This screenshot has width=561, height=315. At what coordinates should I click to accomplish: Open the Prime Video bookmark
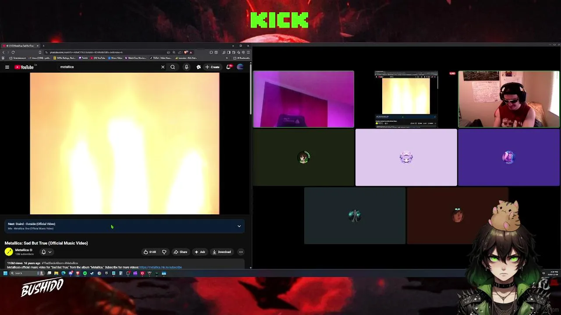click(115, 58)
